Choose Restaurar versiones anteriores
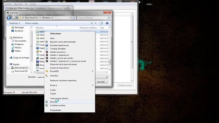219x123 pixels. (x=63, y=81)
